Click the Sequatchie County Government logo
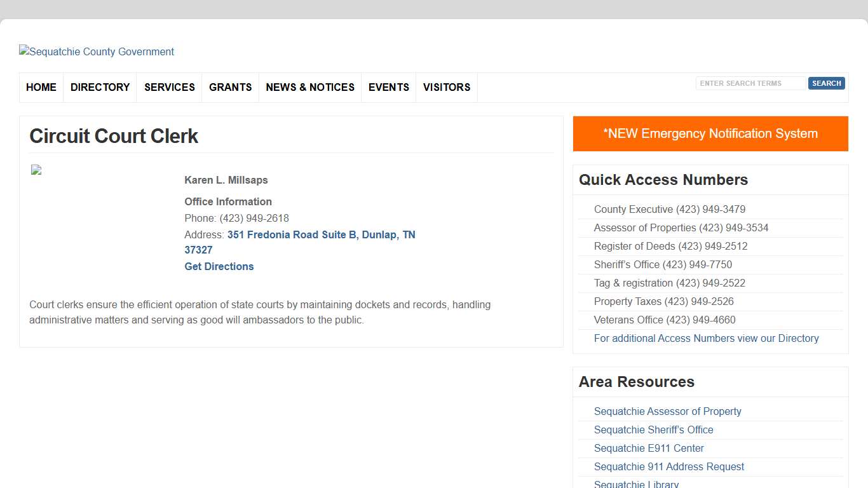This screenshot has width=868, height=488. coord(97,52)
